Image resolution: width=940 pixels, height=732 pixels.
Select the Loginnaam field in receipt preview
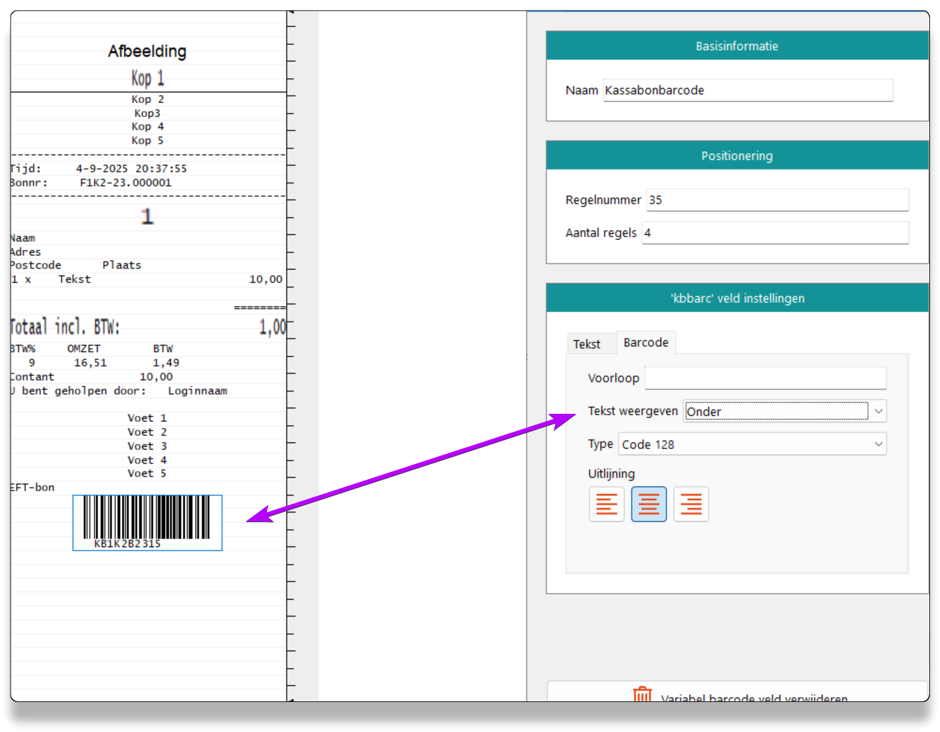click(197, 391)
